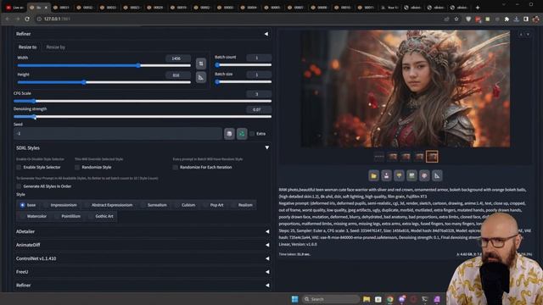Enable Generate All Styles In Order
Image resolution: width=543 pixels, height=305 pixels.
point(19,186)
